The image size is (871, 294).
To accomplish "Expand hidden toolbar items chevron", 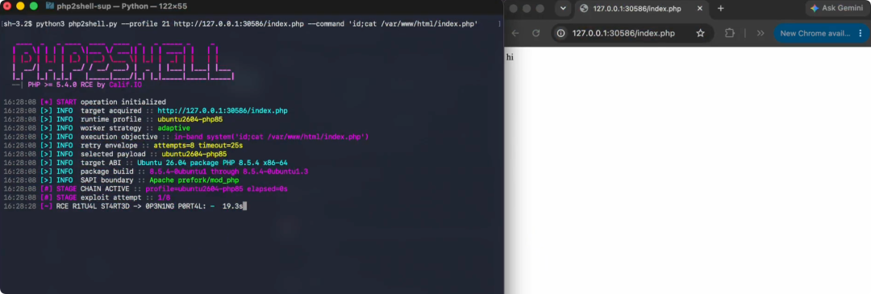I will (x=761, y=33).
